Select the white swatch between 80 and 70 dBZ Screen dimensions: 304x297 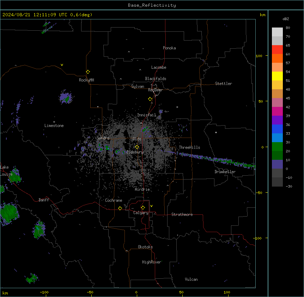(277, 32)
